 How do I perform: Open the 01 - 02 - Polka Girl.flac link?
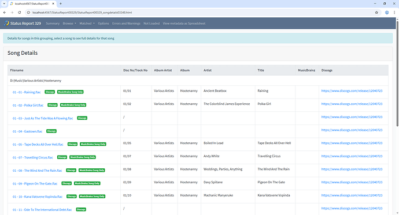tap(28, 105)
